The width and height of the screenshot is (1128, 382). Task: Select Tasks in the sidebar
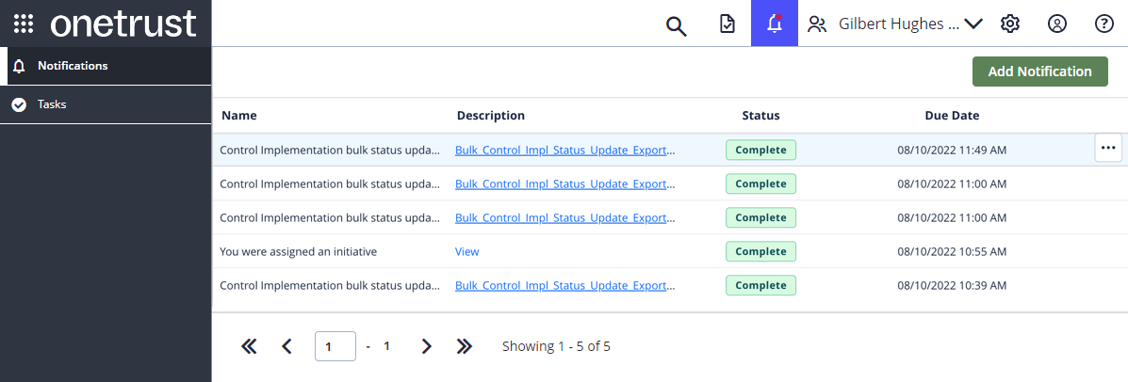[52, 104]
